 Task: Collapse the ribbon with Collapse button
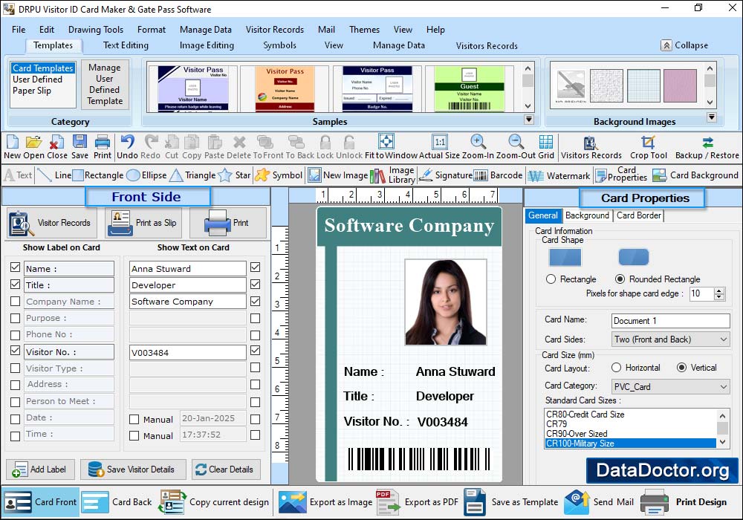pyautogui.click(x=685, y=45)
